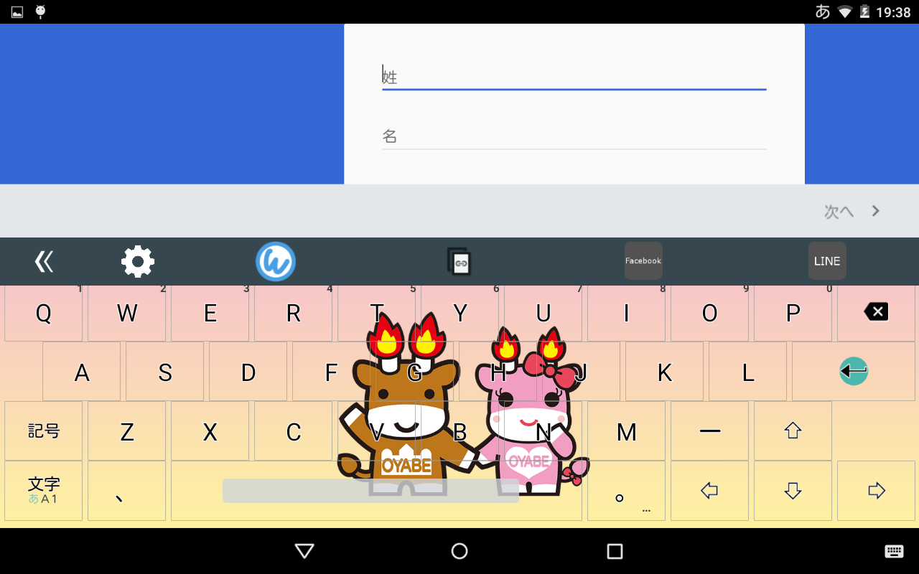Tap the S key
Viewport: 919px width, 574px height.
164,372
